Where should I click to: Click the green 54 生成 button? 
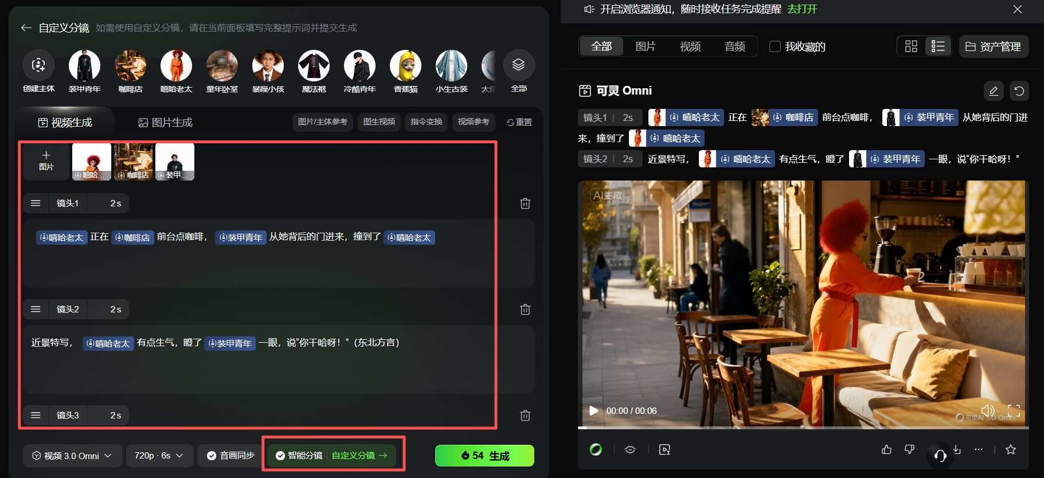484,456
